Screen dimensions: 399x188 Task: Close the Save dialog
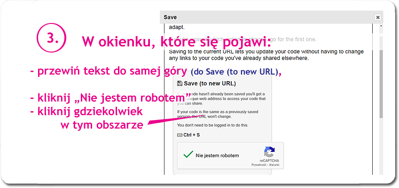coord(377,17)
